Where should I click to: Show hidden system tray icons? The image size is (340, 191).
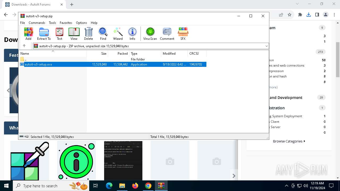286,186
